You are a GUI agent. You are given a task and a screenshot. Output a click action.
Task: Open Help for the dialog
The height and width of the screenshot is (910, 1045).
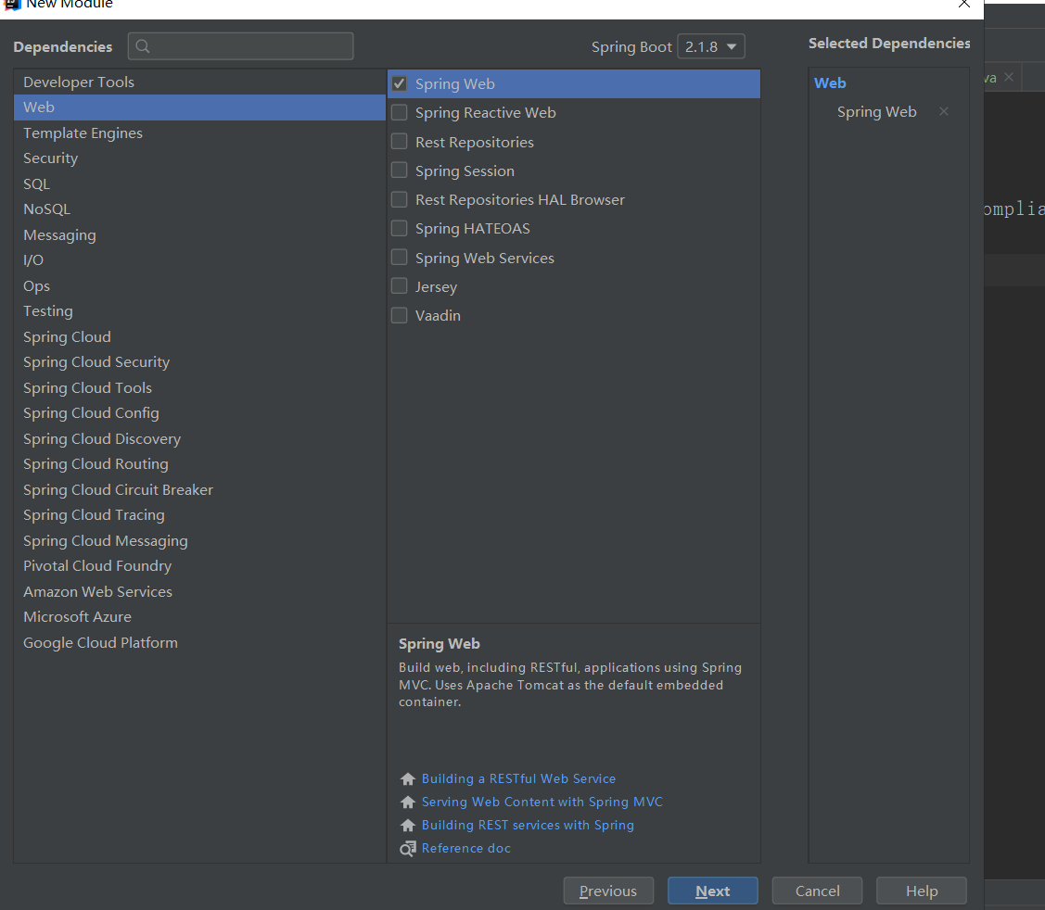point(921,891)
